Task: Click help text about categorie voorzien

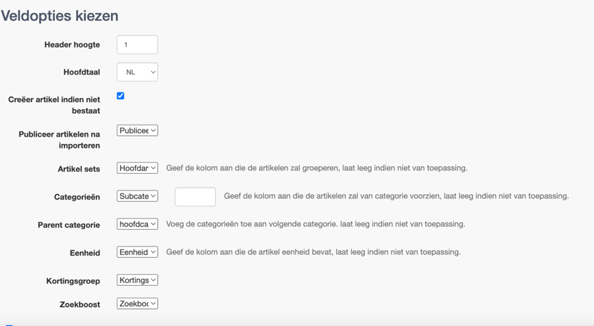Action: pos(396,196)
